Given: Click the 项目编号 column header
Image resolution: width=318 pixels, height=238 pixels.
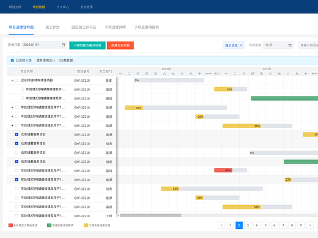Looking at the screenshot, I should pyautogui.click(x=83, y=71).
